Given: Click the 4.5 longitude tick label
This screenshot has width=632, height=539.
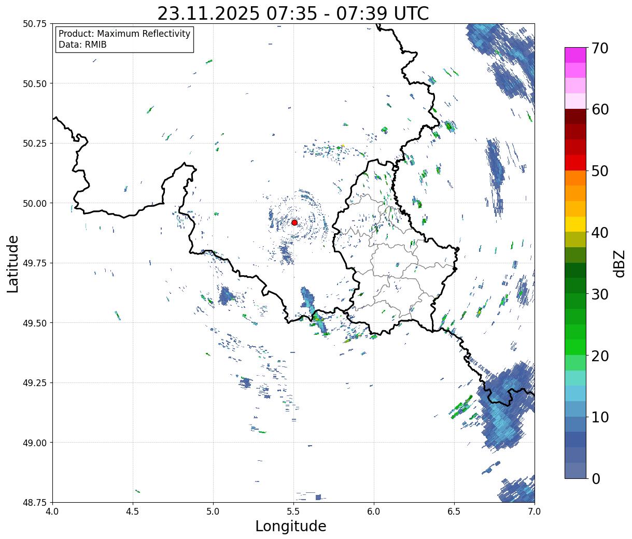Looking at the screenshot, I should [133, 512].
